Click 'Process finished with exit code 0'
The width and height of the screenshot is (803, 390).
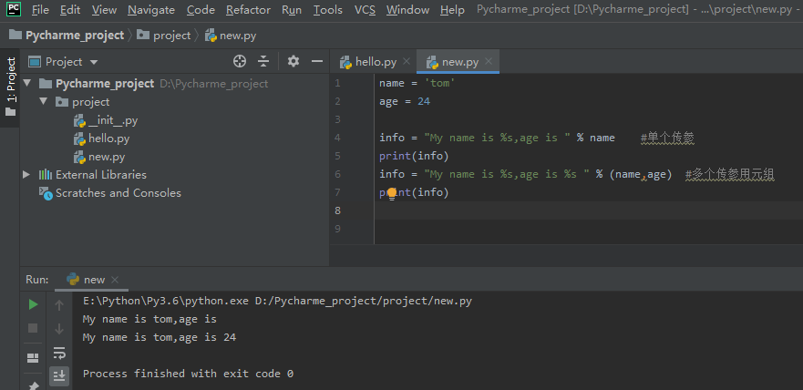point(188,374)
